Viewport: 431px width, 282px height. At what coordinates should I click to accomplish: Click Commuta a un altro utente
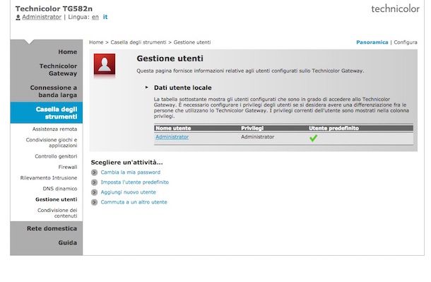pos(134,202)
